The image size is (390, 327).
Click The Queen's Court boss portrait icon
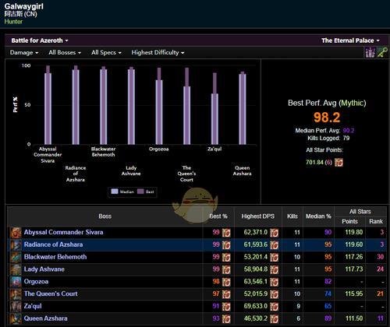[16, 294]
